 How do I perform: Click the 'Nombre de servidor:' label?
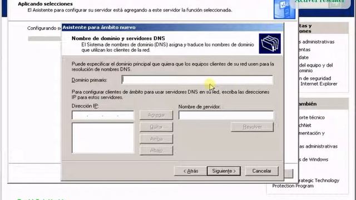199,107
